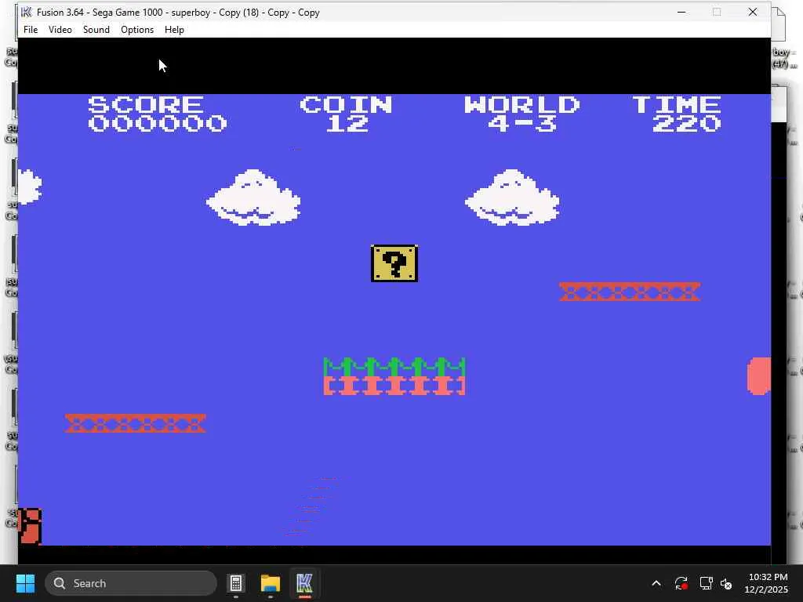
Task: Click the Windows Start button
Action: coord(25,583)
